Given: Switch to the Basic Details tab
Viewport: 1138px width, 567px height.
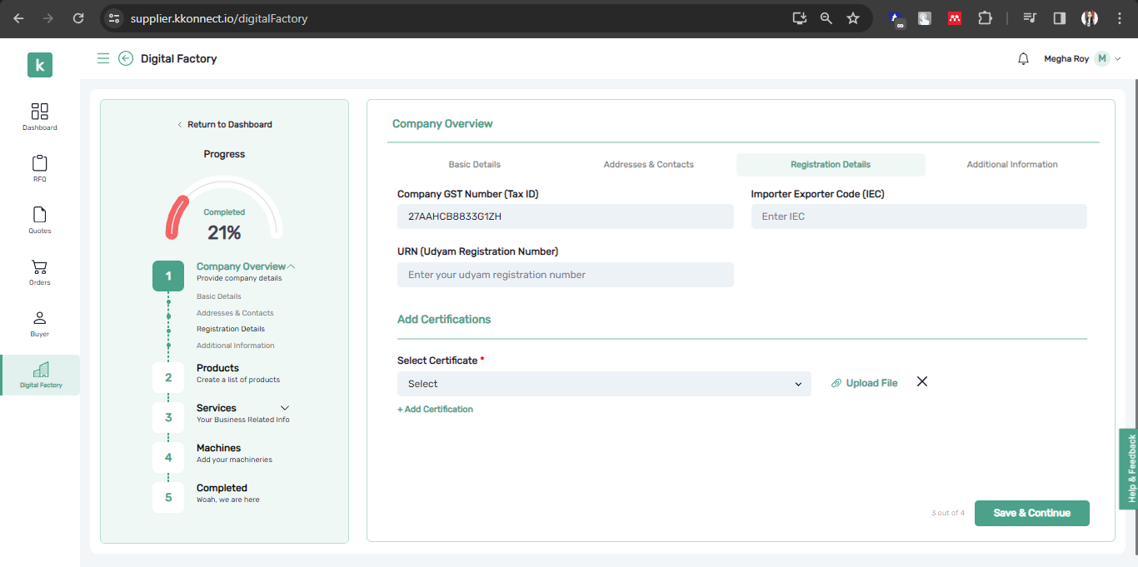Looking at the screenshot, I should pyautogui.click(x=474, y=165).
